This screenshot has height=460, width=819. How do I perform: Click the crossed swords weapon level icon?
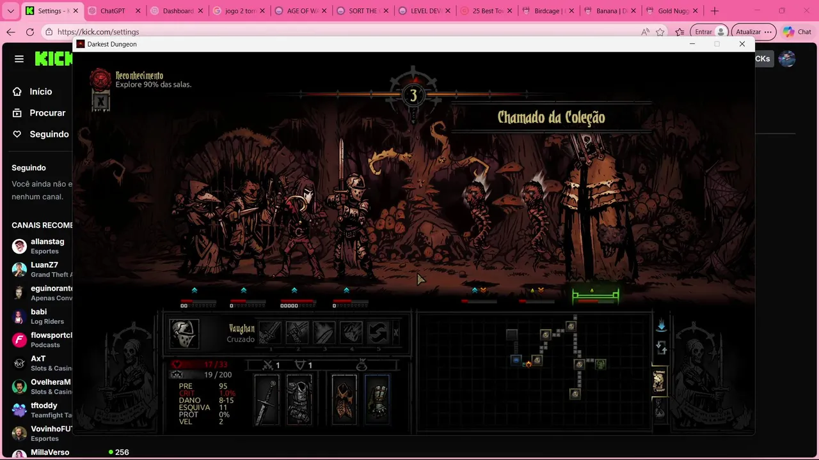pos(267,365)
